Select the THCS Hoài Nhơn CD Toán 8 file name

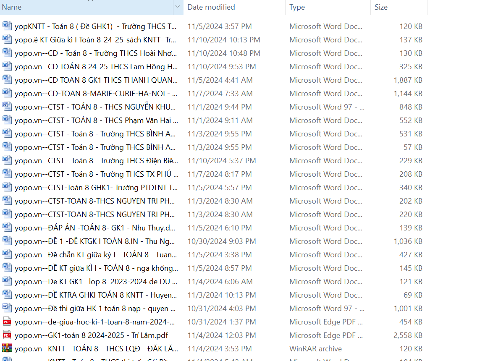tap(95, 53)
